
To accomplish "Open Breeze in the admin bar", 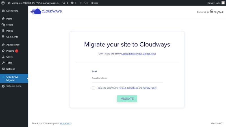I will [x=95, y=3].
